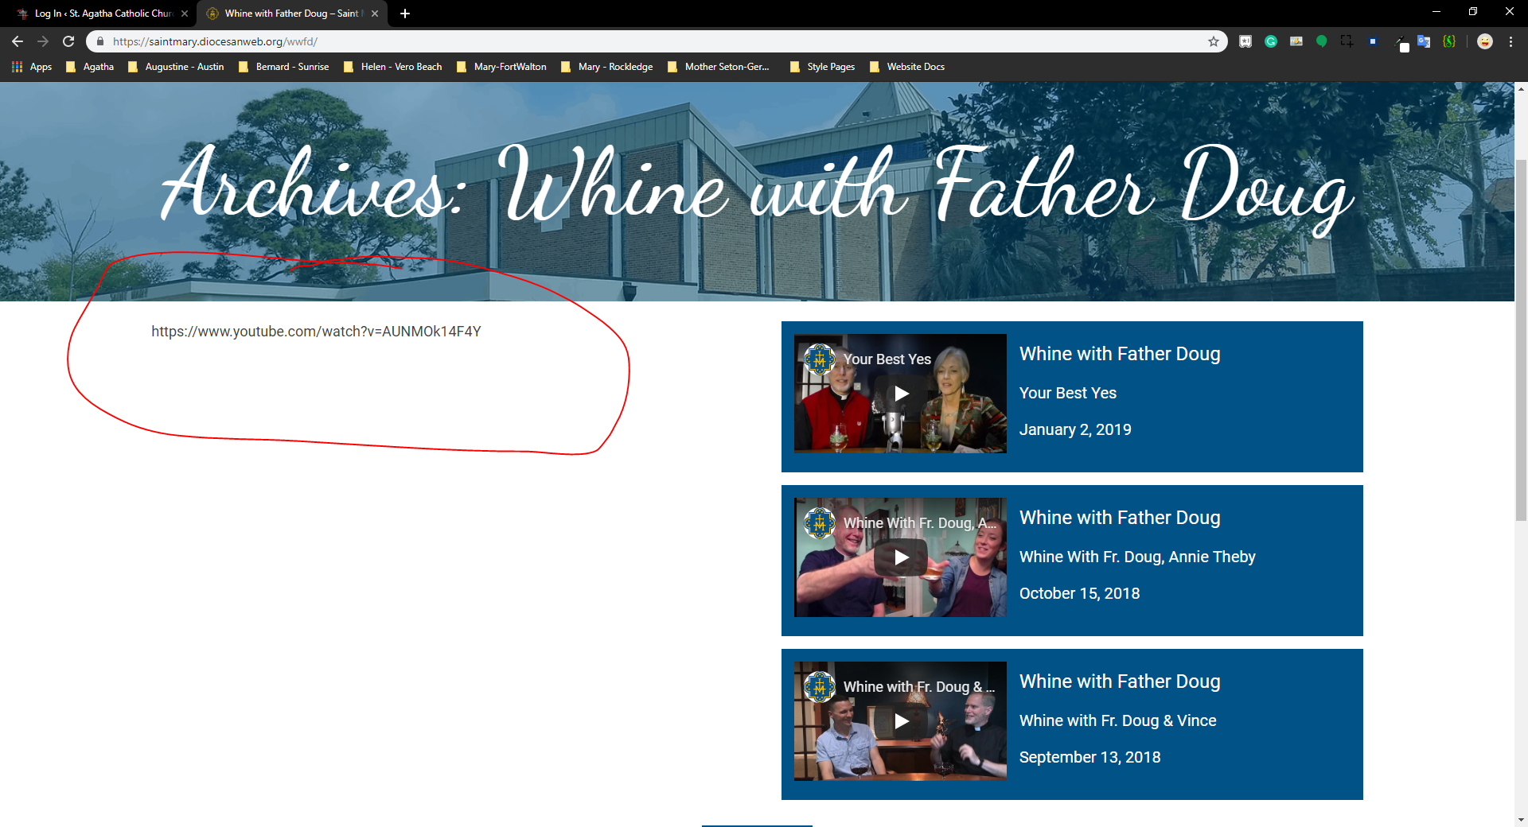
Task: Bookmark this page with the star icon
Action: click(x=1214, y=41)
